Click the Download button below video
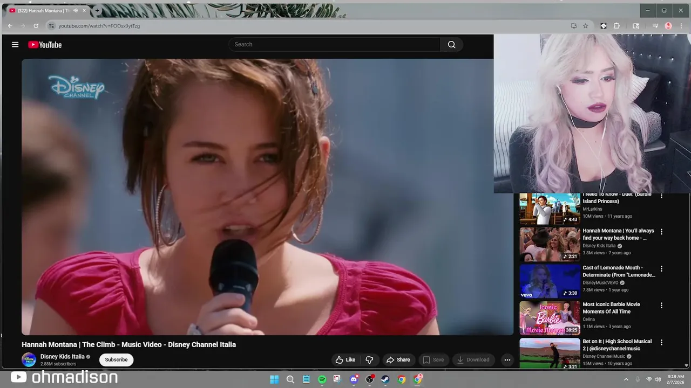This screenshot has width=691, height=388. click(473, 360)
